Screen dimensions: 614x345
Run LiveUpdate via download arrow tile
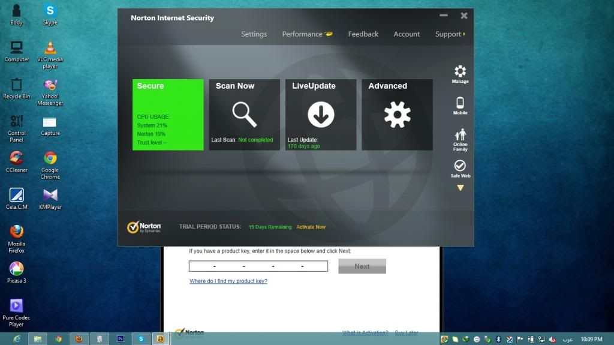point(321,115)
